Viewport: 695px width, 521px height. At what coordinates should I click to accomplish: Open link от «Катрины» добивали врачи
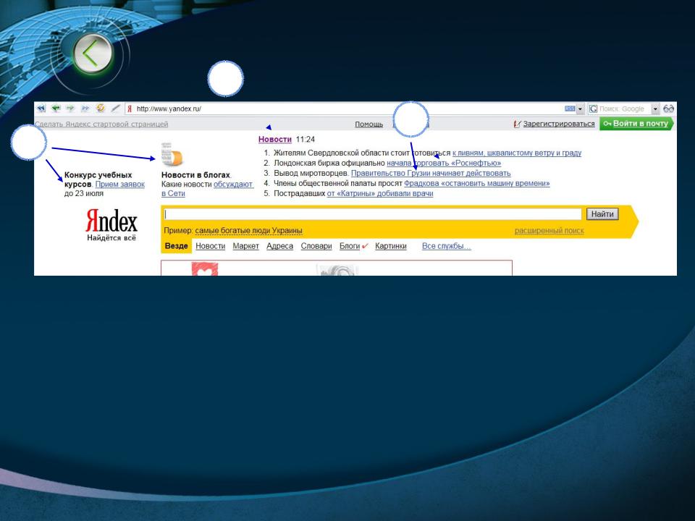click(380, 194)
